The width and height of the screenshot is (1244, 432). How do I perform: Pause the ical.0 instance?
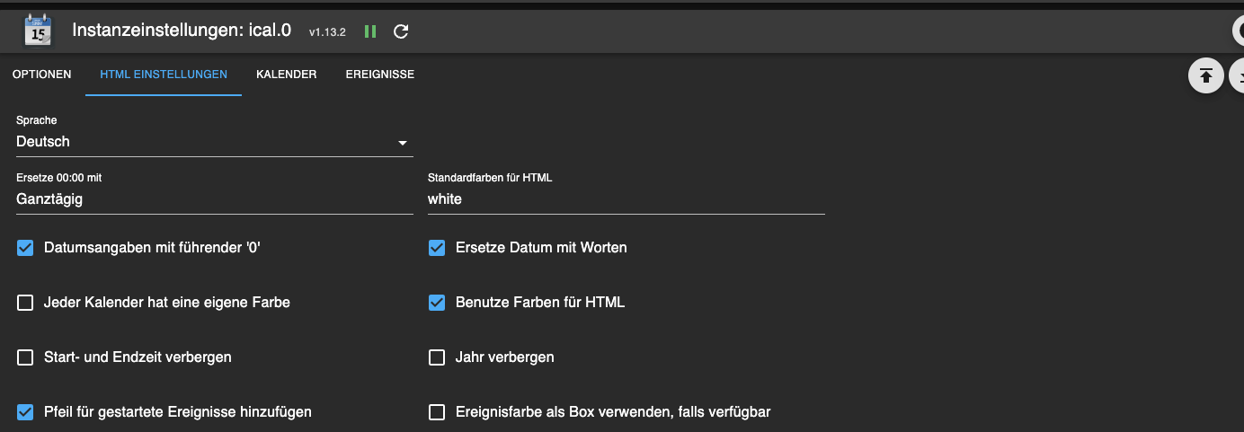(370, 31)
